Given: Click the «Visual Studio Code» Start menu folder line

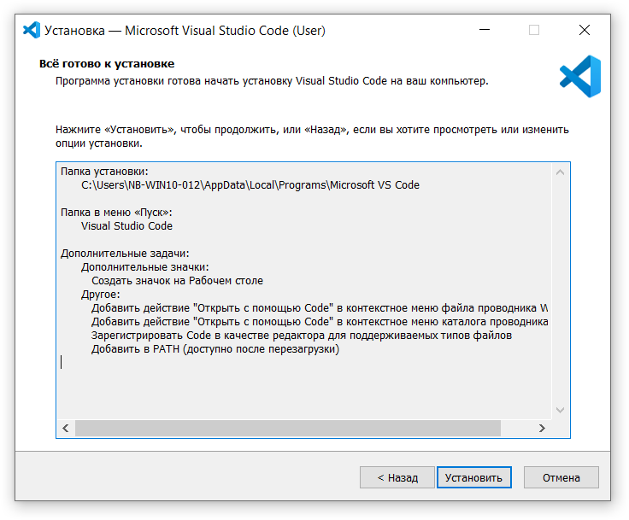Looking at the screenshot, I should (x=126, y=226).
